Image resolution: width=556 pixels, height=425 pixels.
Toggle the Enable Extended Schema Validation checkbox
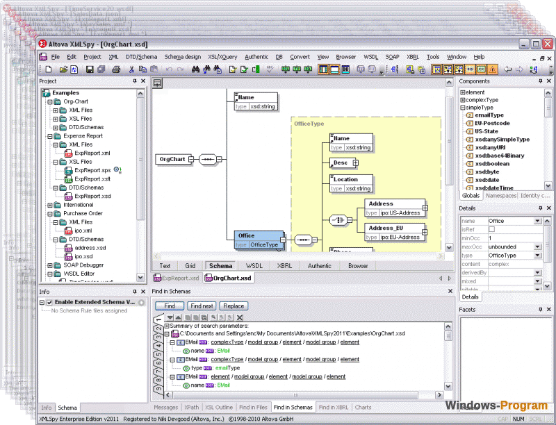coord(49,303)
